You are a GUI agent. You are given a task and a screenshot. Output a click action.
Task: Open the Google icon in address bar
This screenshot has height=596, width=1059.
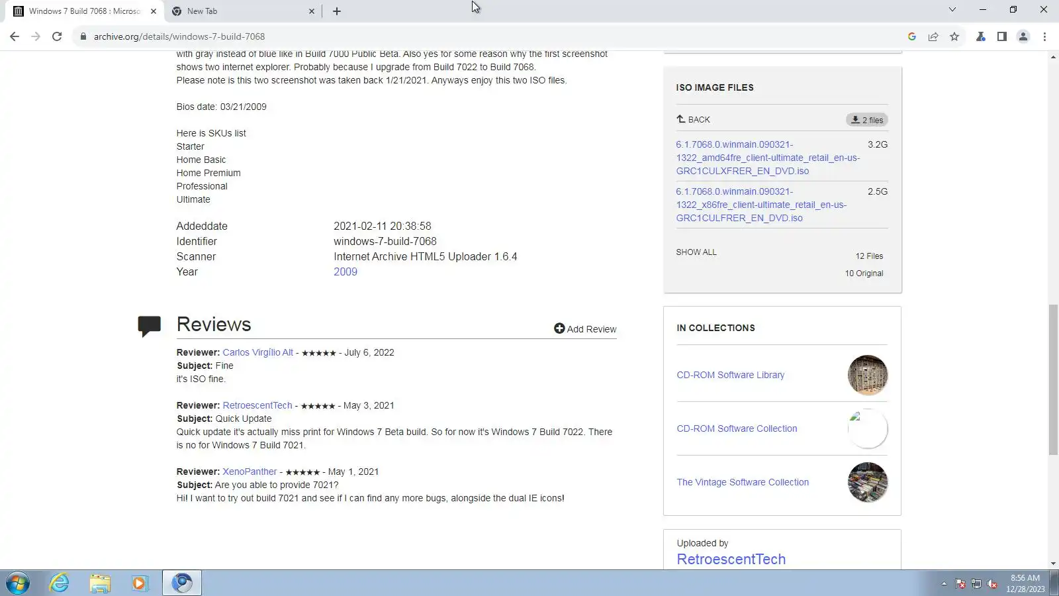point(912,36)
